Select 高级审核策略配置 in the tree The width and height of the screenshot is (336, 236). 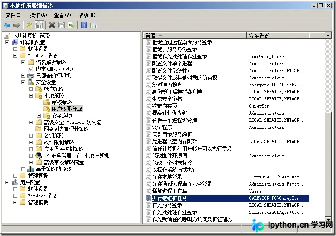click(64, 162)
